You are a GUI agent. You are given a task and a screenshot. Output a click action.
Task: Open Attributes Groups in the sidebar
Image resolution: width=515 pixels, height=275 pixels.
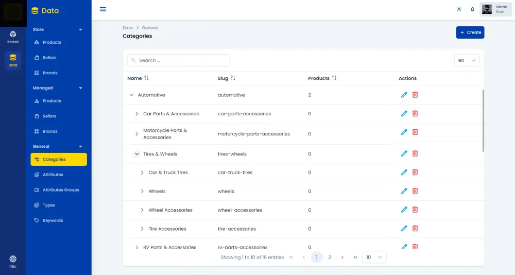[61, 190]
